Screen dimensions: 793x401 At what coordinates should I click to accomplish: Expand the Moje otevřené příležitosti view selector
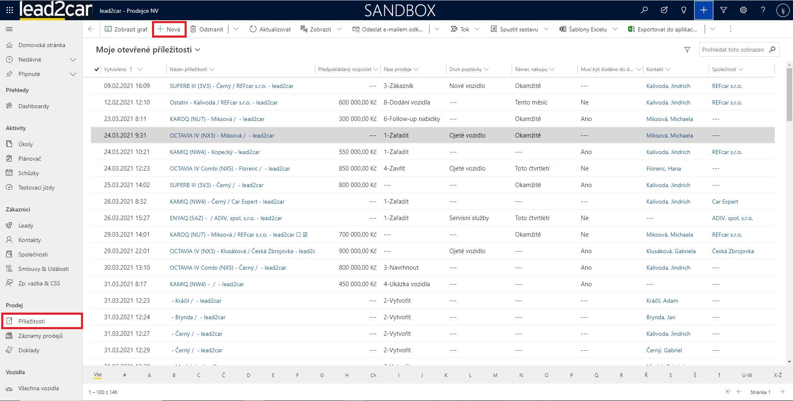(197, 50)
